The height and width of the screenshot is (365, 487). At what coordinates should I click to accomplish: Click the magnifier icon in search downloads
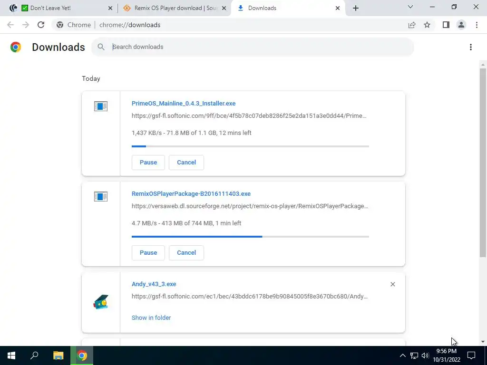point(101,47)
